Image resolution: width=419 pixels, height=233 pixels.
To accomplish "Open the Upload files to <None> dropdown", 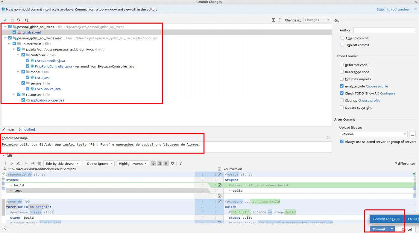I will click(x=374, y=134).
